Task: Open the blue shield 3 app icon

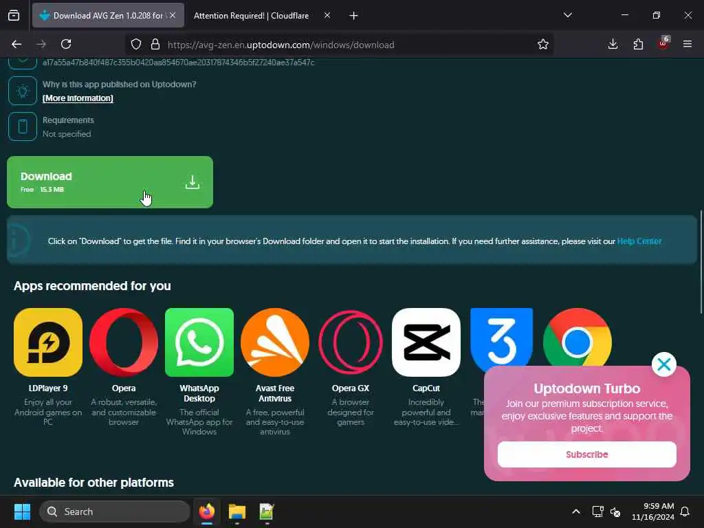Action: [x=501, y=338]
